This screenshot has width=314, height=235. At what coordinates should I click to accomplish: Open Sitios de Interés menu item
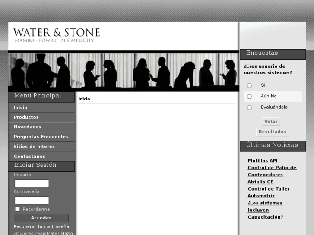[x=41, y=147]
